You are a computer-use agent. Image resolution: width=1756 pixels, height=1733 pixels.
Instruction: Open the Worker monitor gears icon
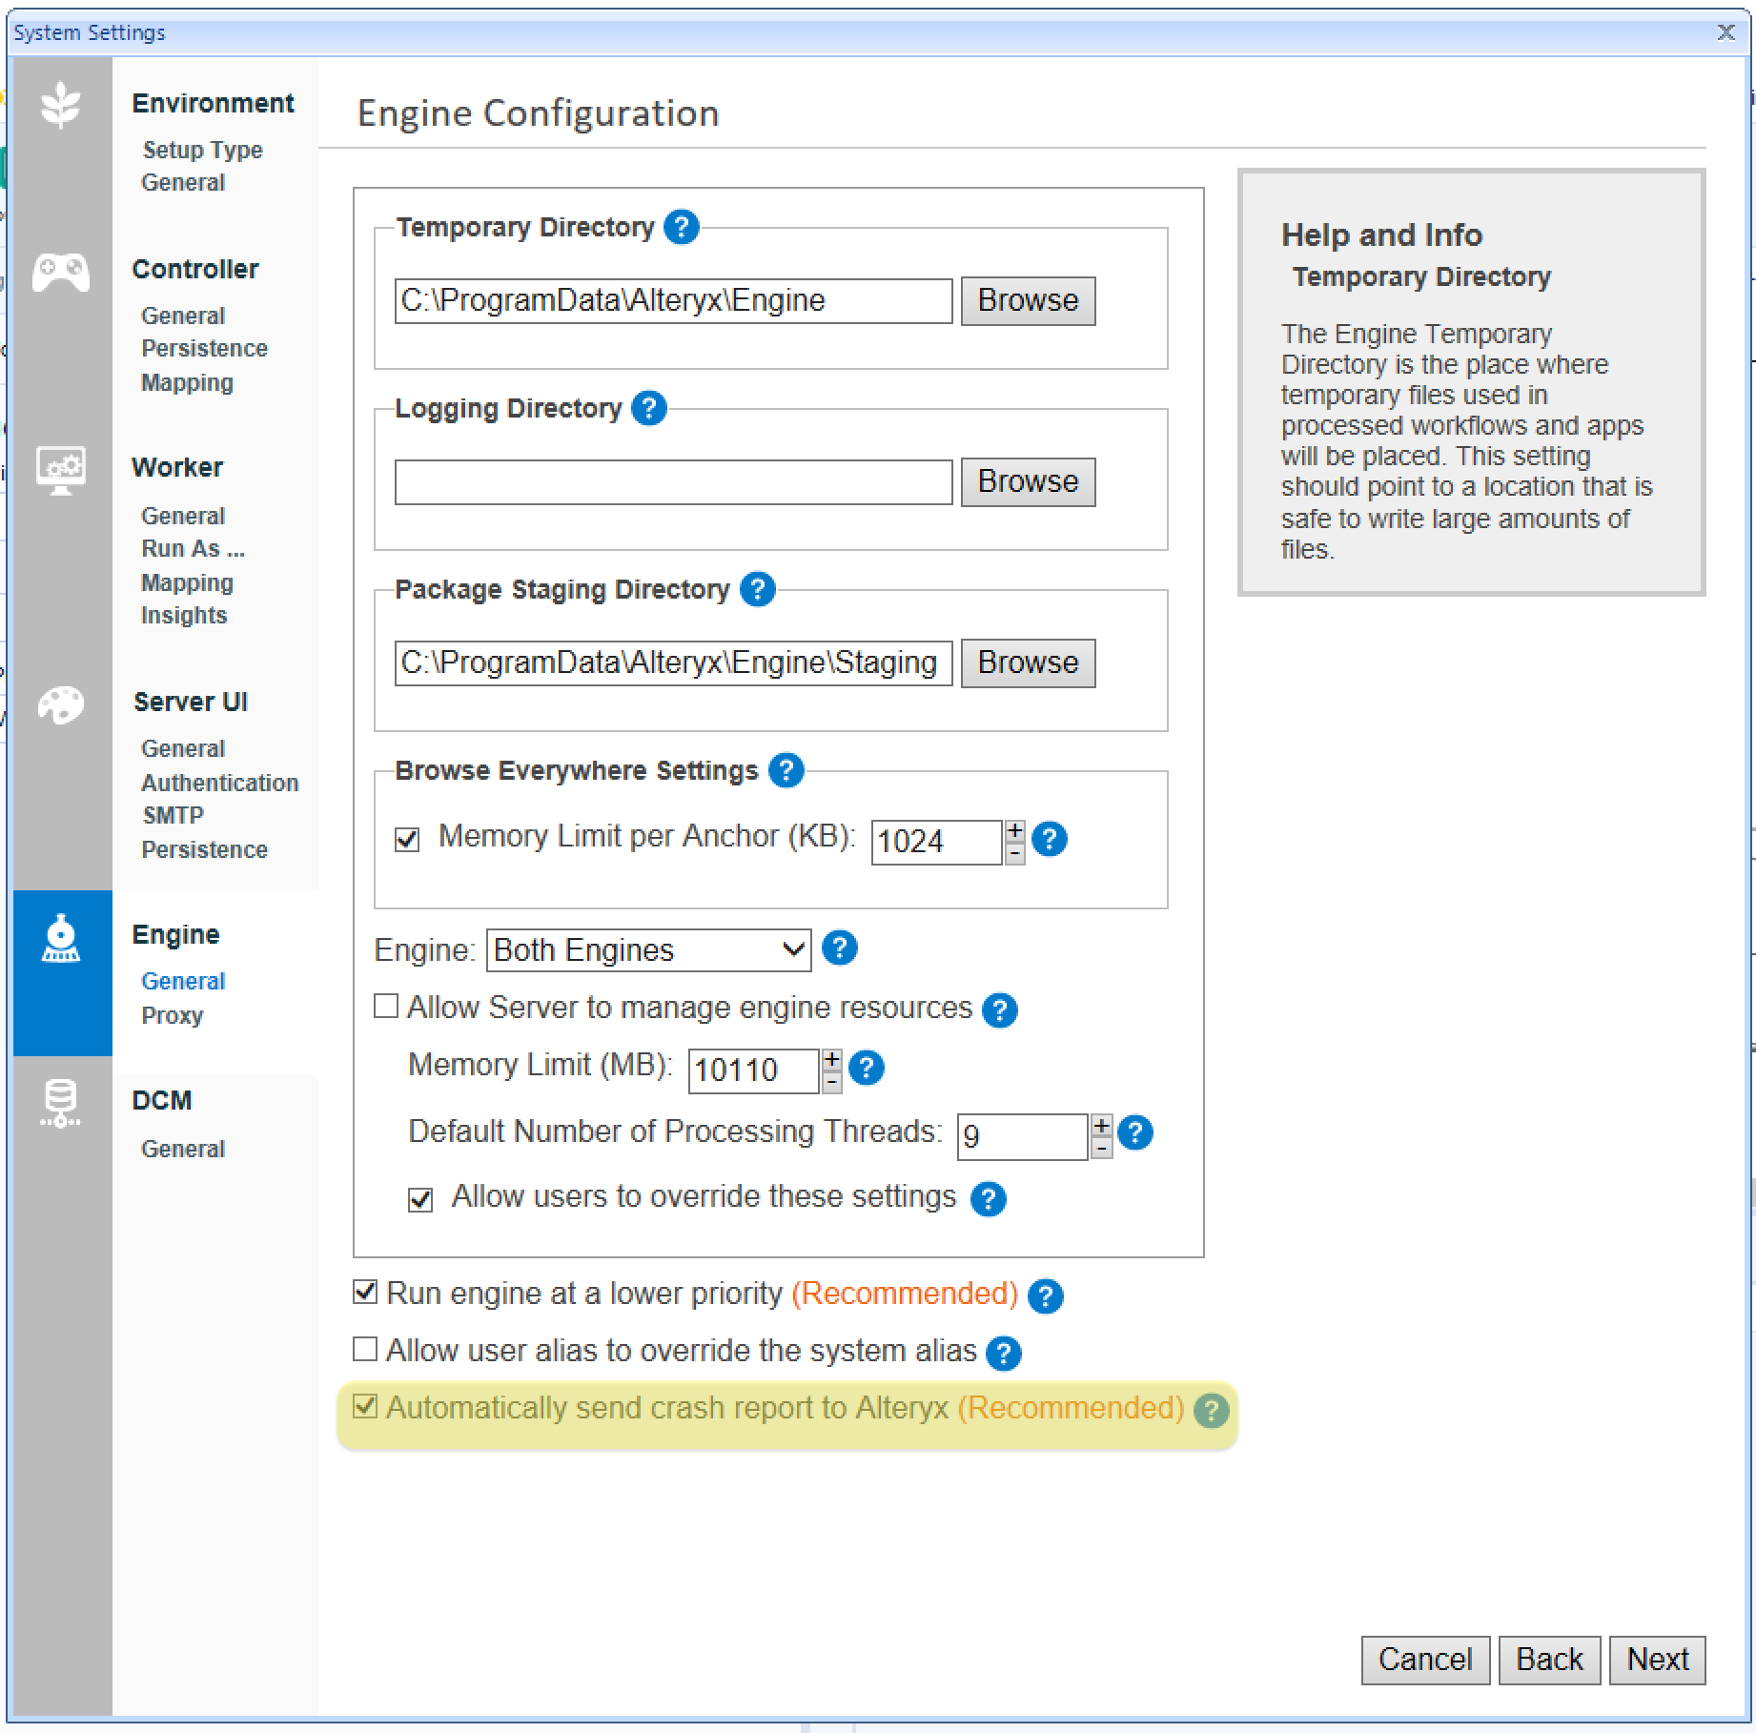pyautogui.click(x=61, y=469)
